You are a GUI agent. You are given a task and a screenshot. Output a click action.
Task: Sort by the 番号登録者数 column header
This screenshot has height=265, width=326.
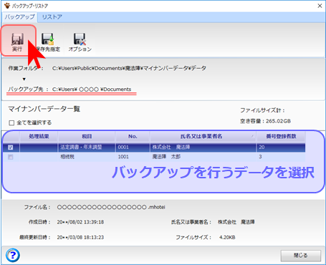tap(281, 136)
